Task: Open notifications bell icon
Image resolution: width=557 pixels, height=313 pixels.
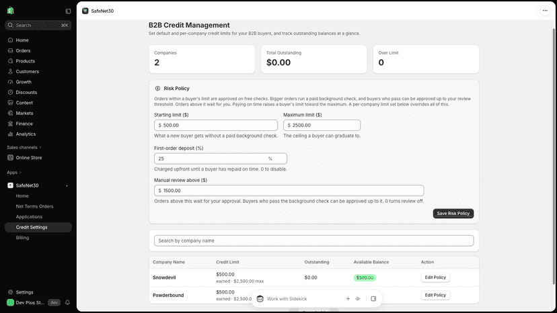Action: pos(67,303)
